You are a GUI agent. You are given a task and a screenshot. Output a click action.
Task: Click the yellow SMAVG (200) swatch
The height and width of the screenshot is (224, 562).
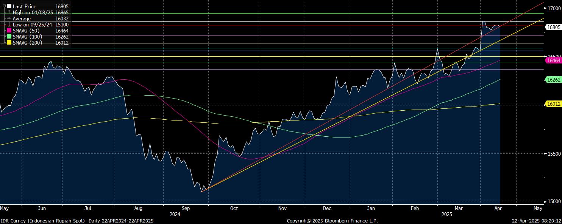click(9, 43)
